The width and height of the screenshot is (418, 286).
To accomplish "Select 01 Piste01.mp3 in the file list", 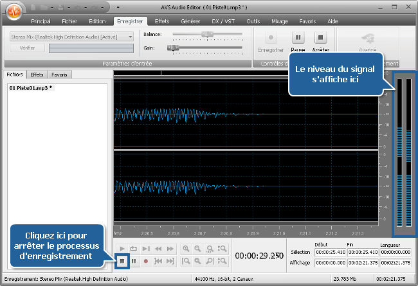I will 31,87.
